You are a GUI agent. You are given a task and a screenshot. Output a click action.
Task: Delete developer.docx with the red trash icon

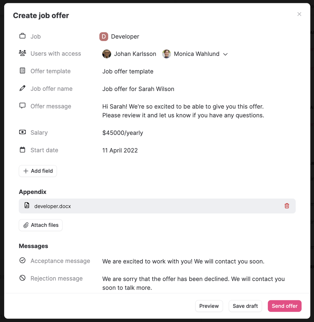pos(287,206)
